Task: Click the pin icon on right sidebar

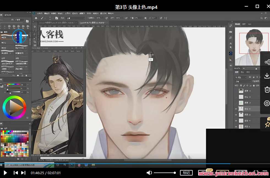Action: tap(267, 124)
